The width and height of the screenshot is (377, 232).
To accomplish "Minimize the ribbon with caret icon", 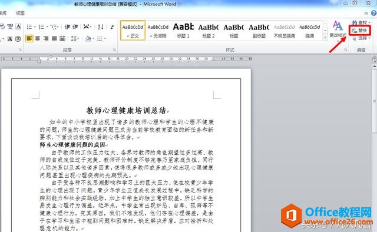I will pyautogui.click(x=366, y=13).
